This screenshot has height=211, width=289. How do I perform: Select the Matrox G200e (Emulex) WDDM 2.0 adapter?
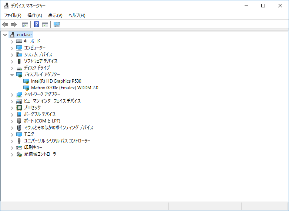(64, 88)
